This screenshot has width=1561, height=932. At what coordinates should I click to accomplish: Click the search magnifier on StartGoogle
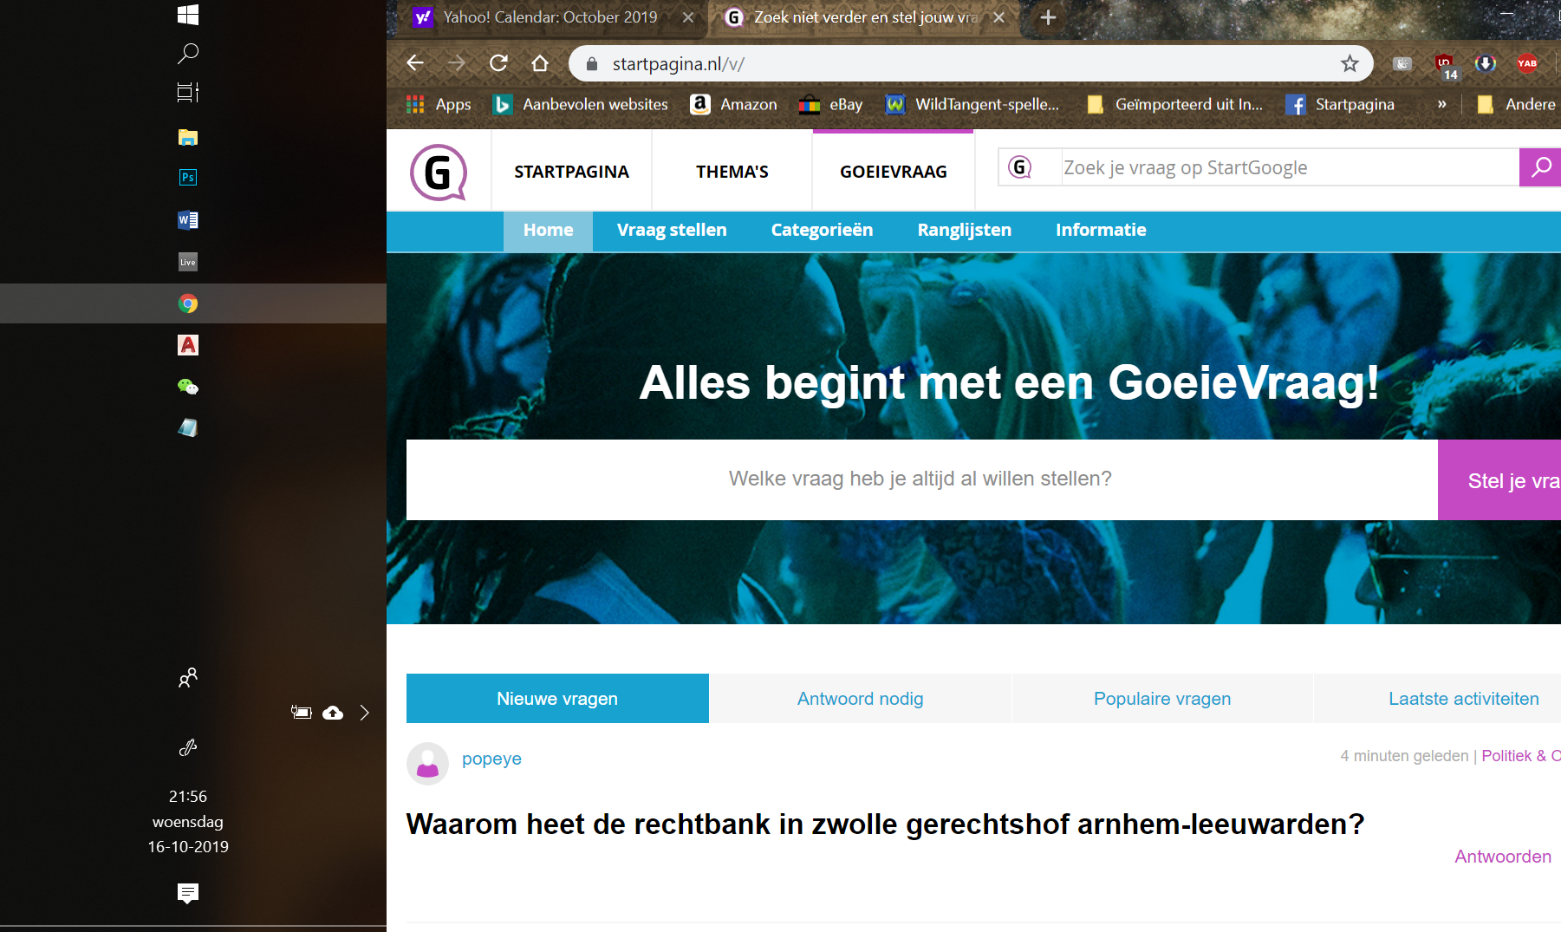click(x=1540, y=167)
